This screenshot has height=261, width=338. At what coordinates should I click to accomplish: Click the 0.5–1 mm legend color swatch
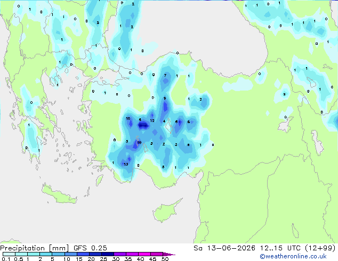pos(21,254)
